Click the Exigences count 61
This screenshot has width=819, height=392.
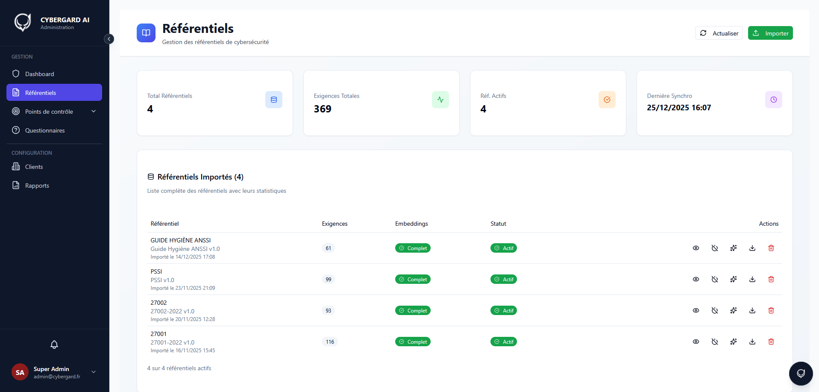(328, 248)
